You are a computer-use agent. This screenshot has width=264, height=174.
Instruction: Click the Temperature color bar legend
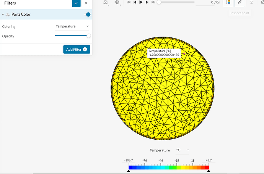pyautogui.click(x=169, y=168)
